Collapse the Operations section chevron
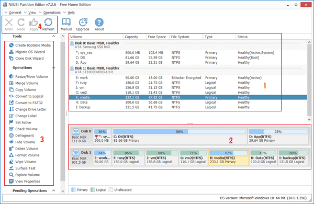 coord(54,67)
